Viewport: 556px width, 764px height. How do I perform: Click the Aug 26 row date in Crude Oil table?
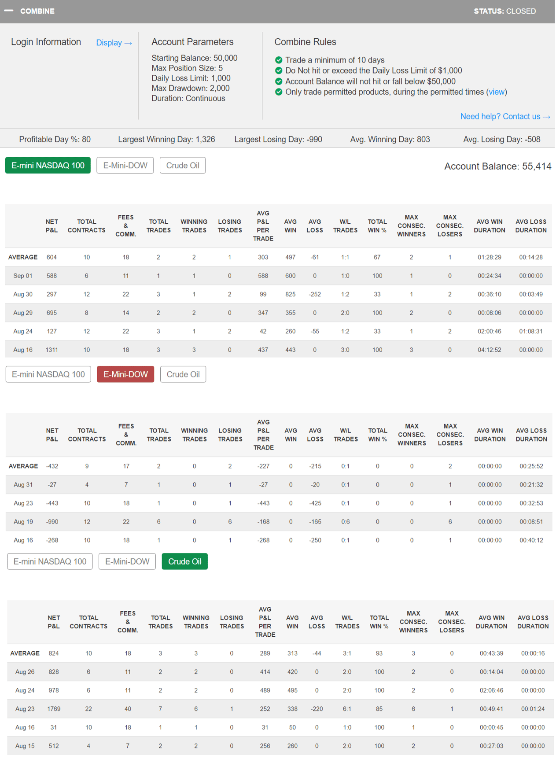[25, 672]
